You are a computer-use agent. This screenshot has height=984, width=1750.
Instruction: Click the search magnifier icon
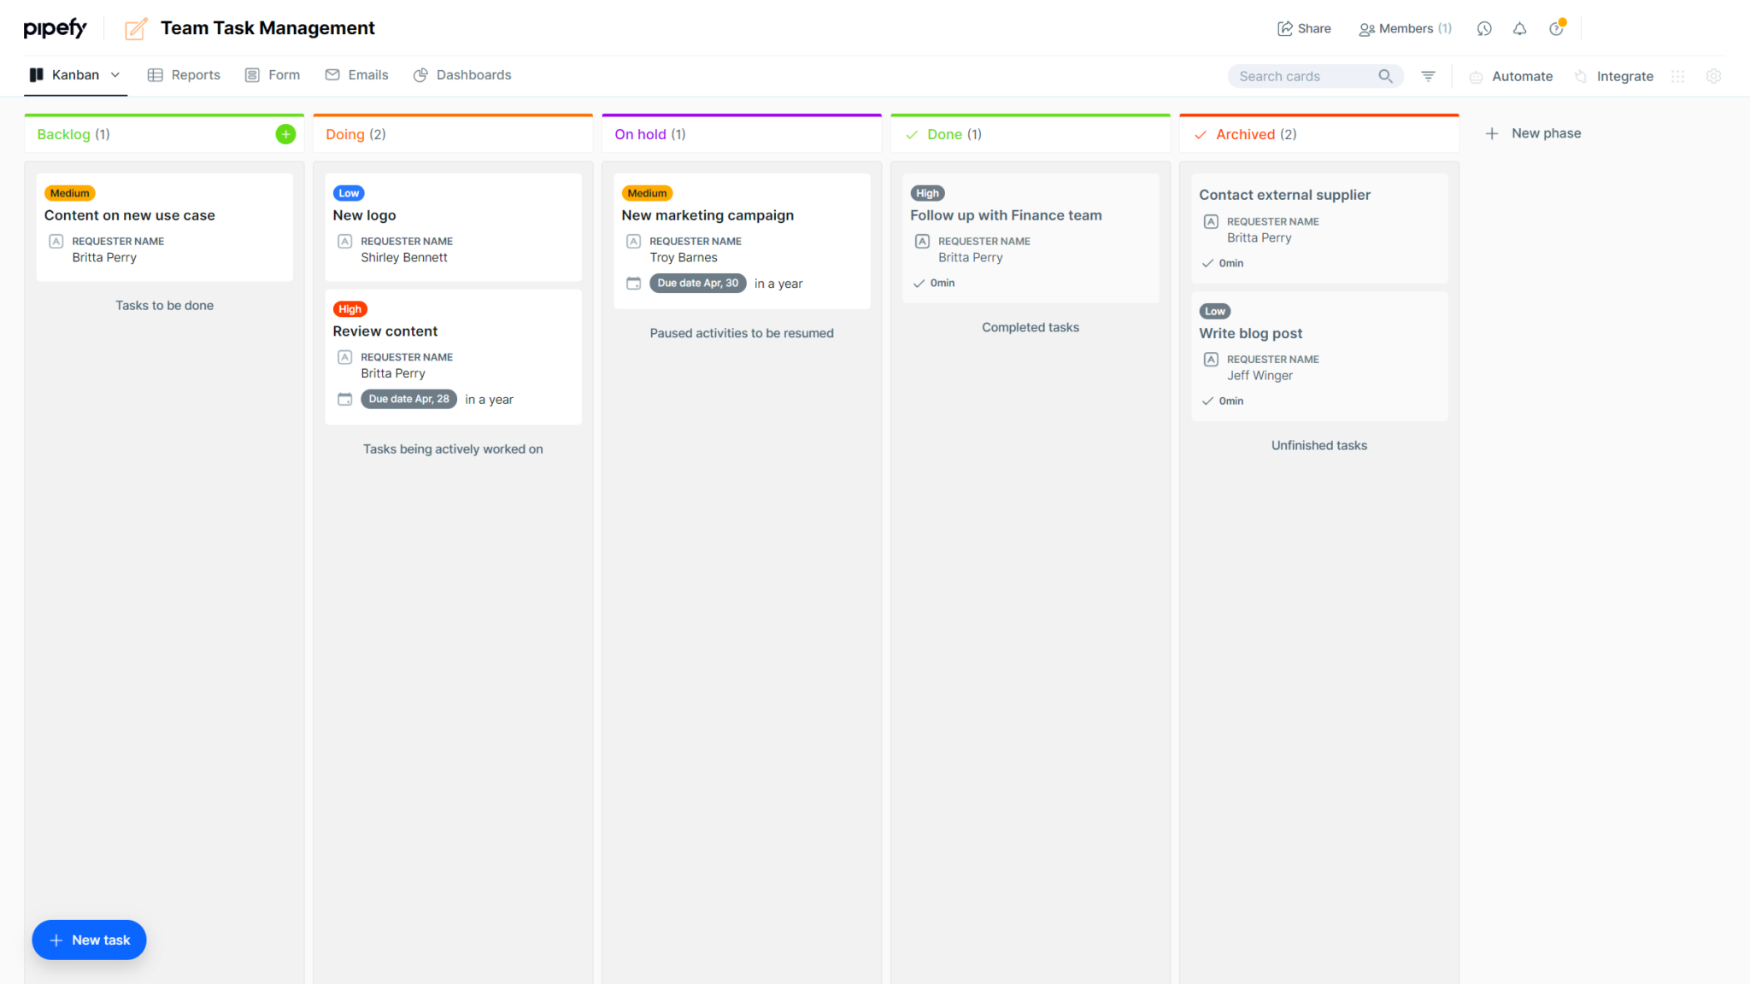click(x=1385, y=75)
